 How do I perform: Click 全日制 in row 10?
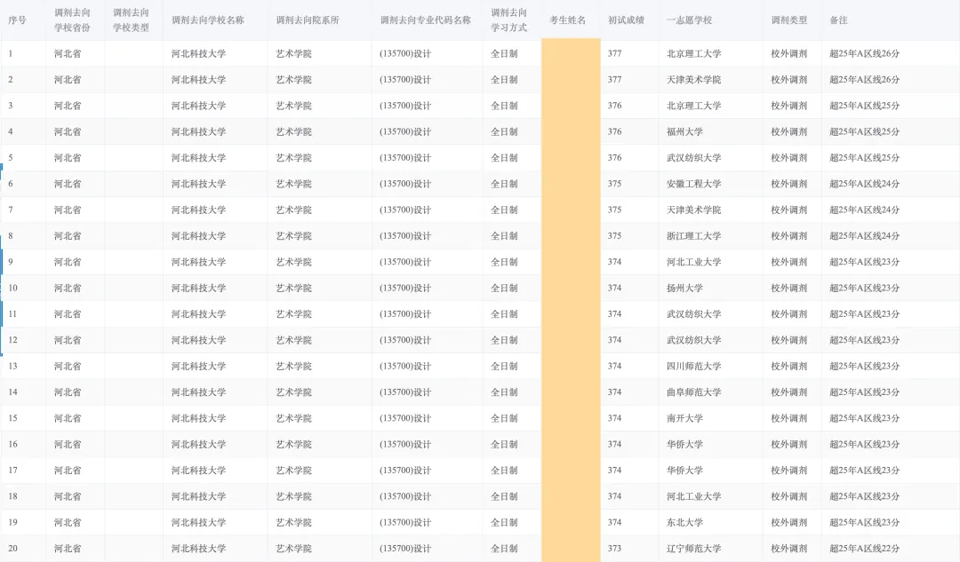tap(504, 288)
